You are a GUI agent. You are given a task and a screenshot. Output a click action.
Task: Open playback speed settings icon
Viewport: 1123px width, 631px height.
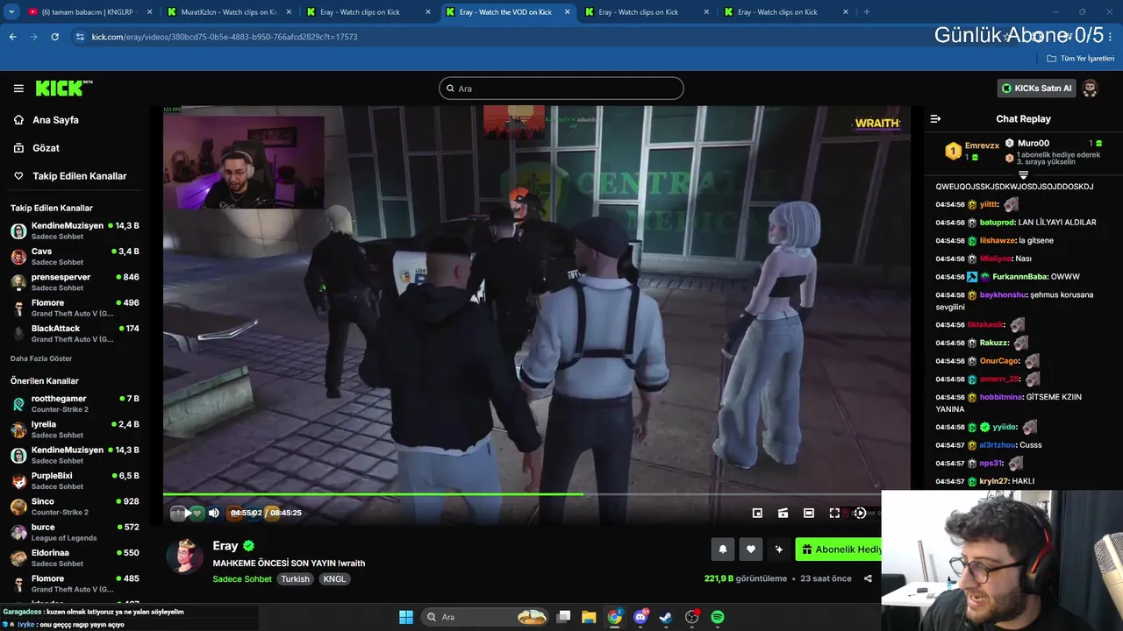tap(860, 513)
